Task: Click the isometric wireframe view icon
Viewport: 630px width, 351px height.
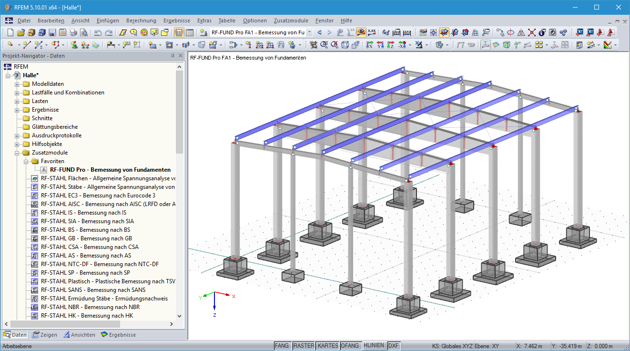Action: [345, 45]
